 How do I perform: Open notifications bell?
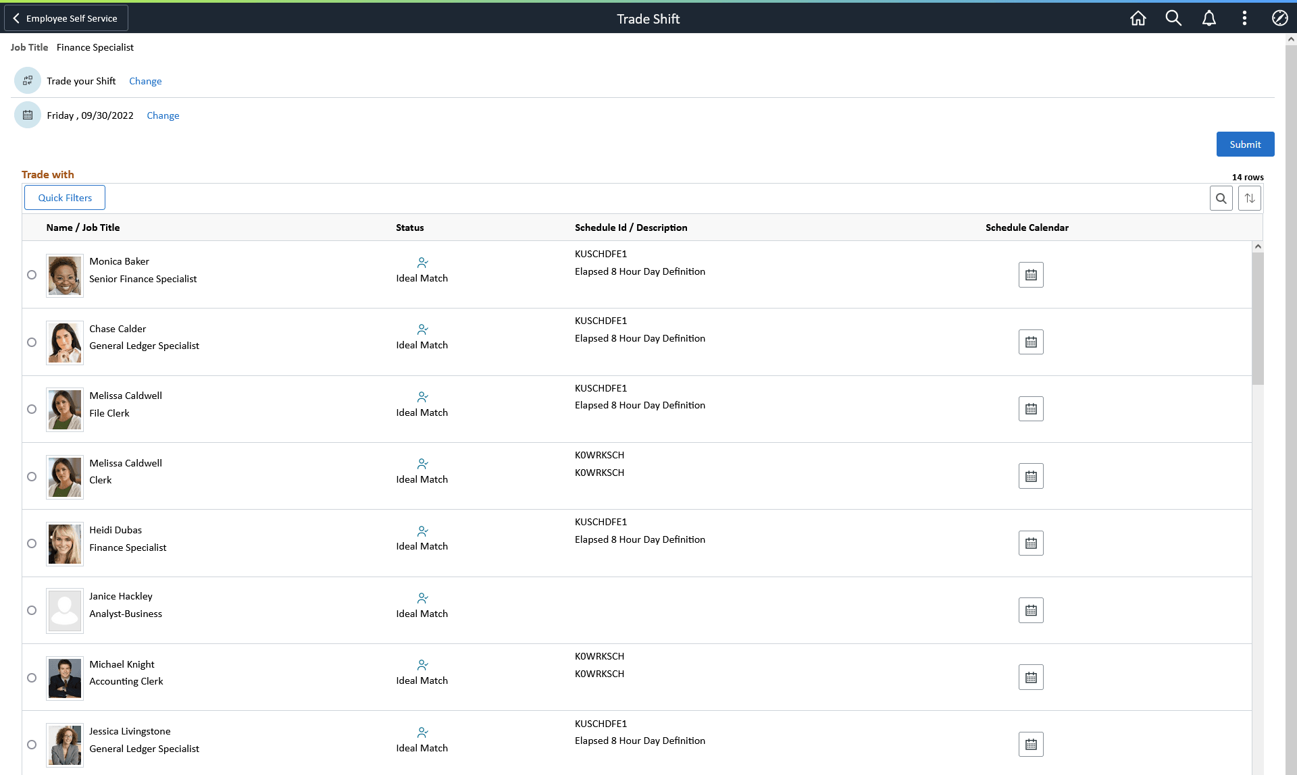[x=1209, y=18]
